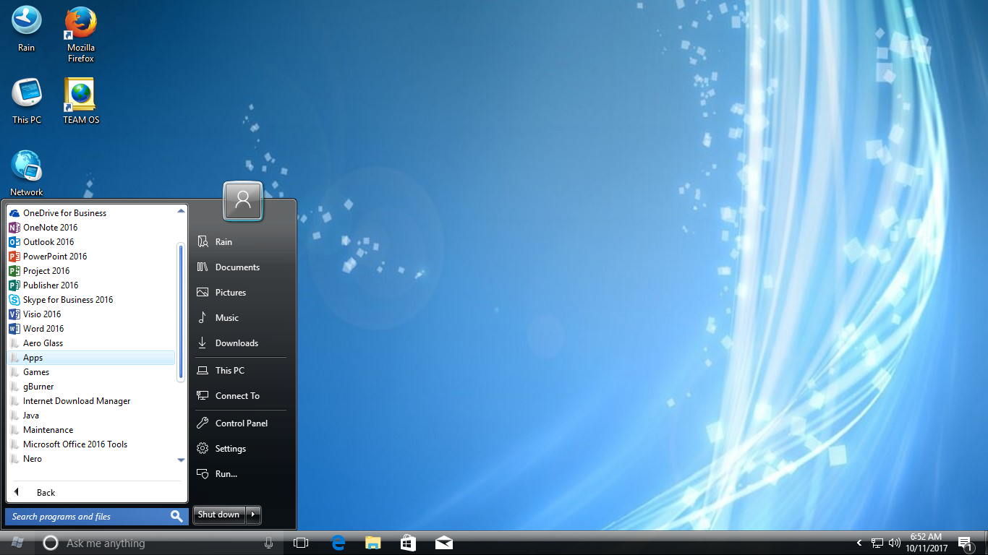The width and height of the screenshot is (988, 555).
Task: Open Documents from the Start menu
Action: click(241, 267)
